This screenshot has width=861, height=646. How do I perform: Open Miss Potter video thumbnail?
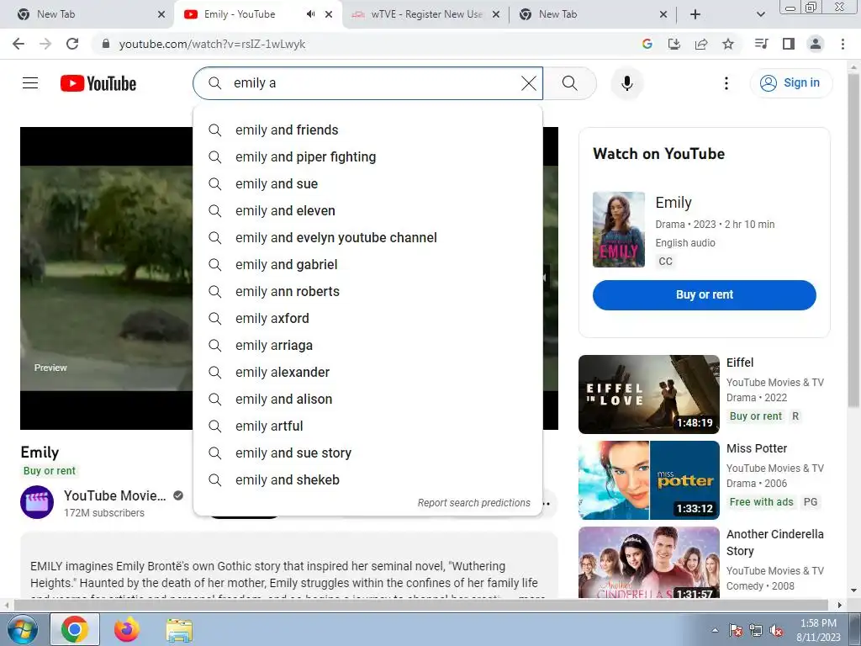click(648, 480)
